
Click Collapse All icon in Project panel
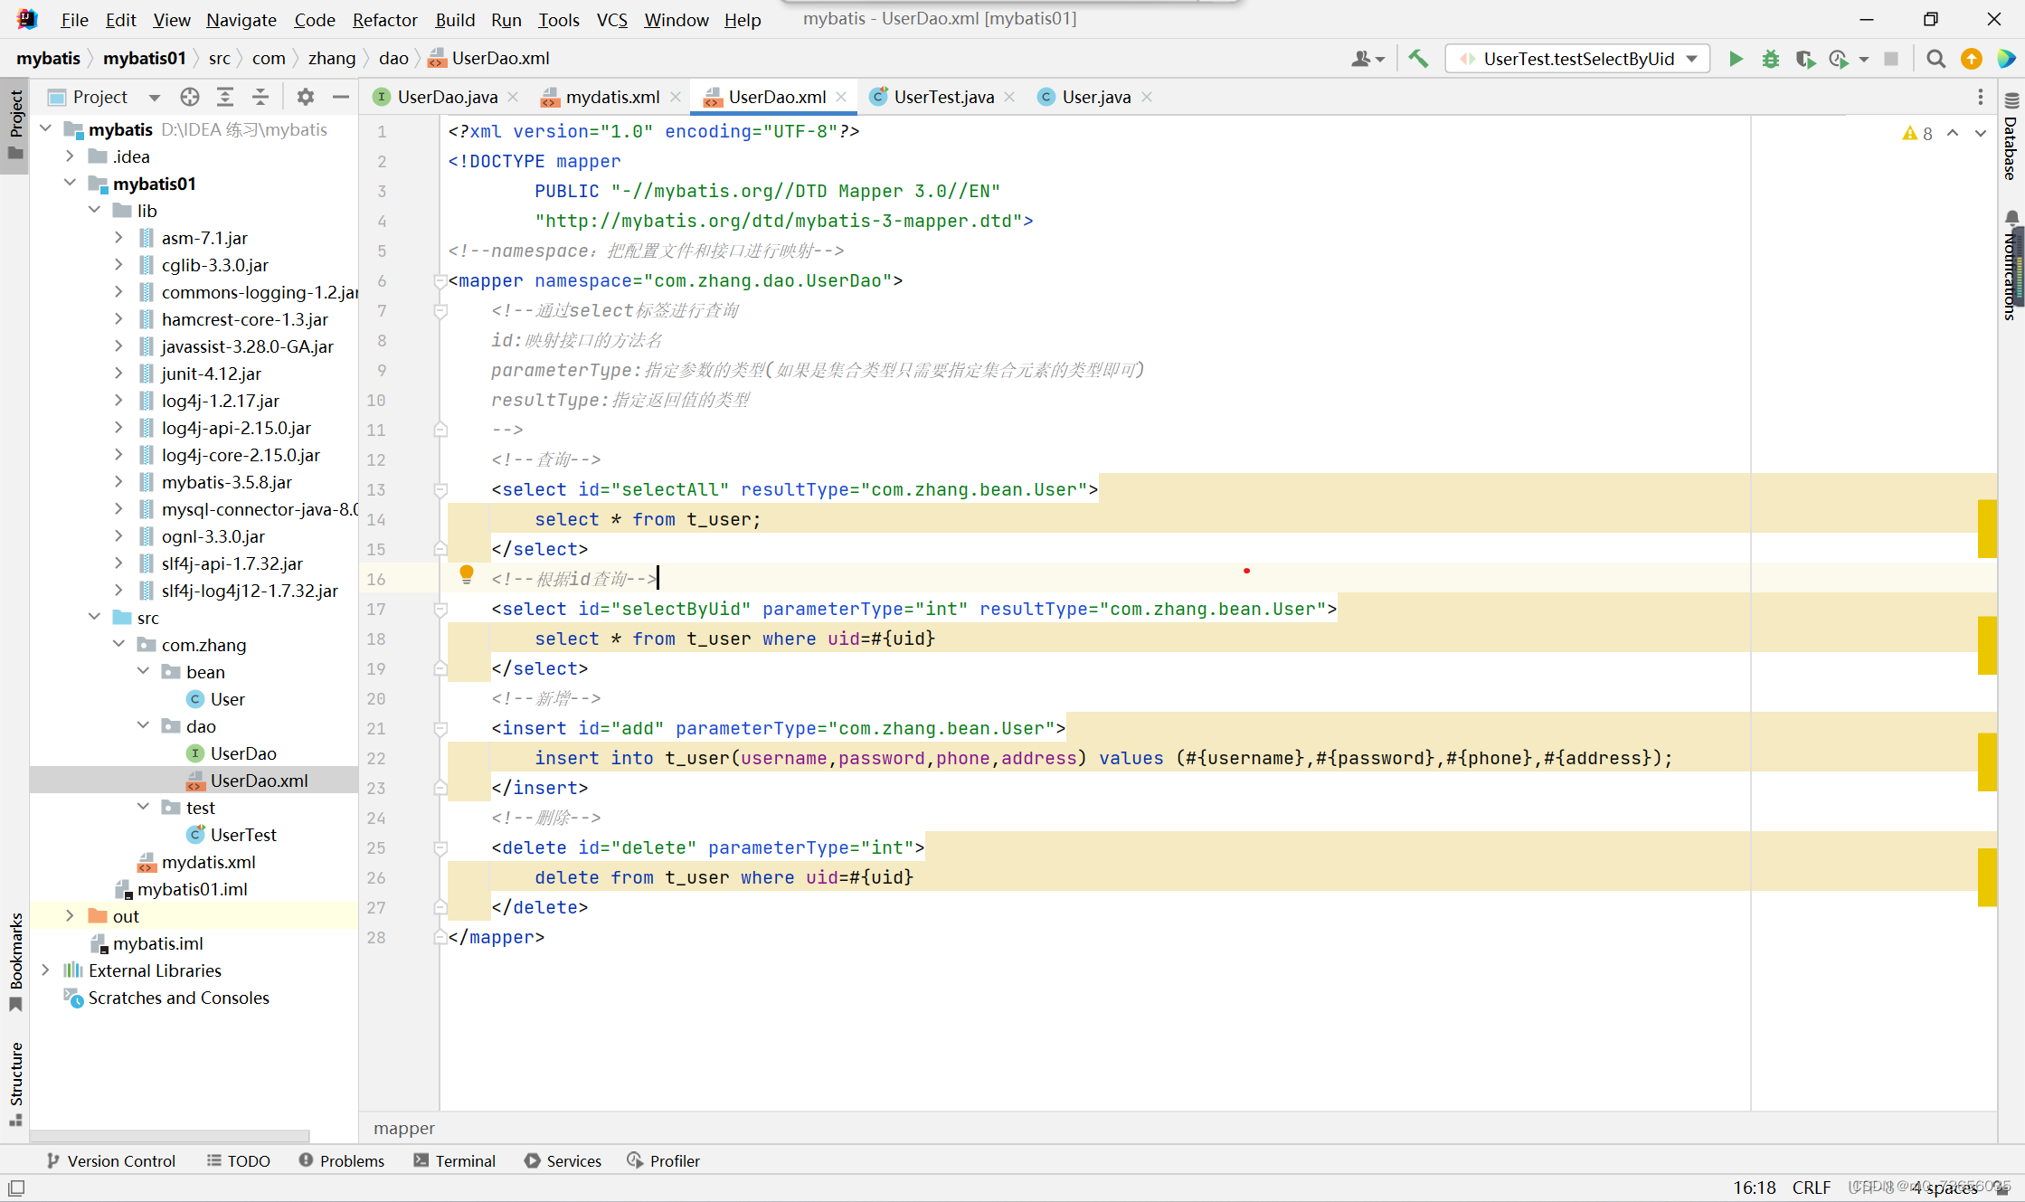[x=260, y=97]
